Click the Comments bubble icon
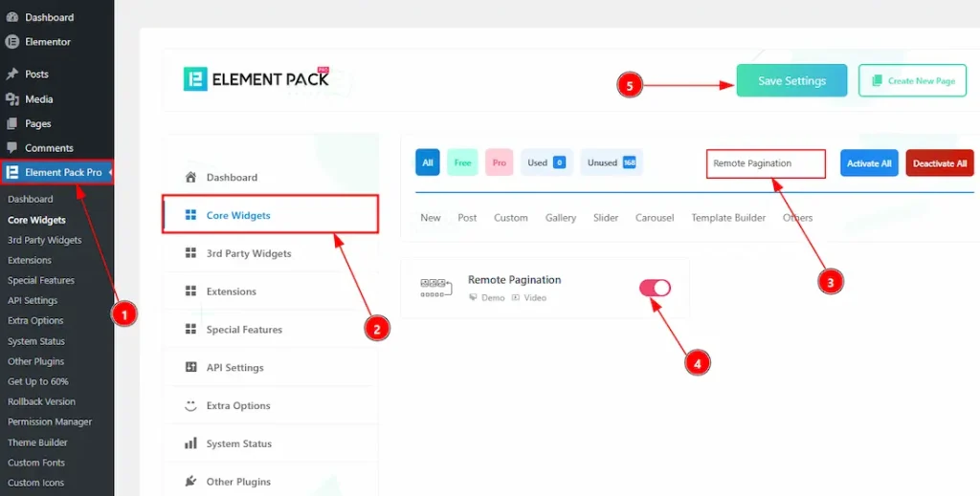 11,148
